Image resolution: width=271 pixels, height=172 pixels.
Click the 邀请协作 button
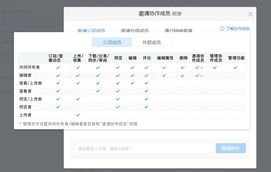[x=231, y=148]
